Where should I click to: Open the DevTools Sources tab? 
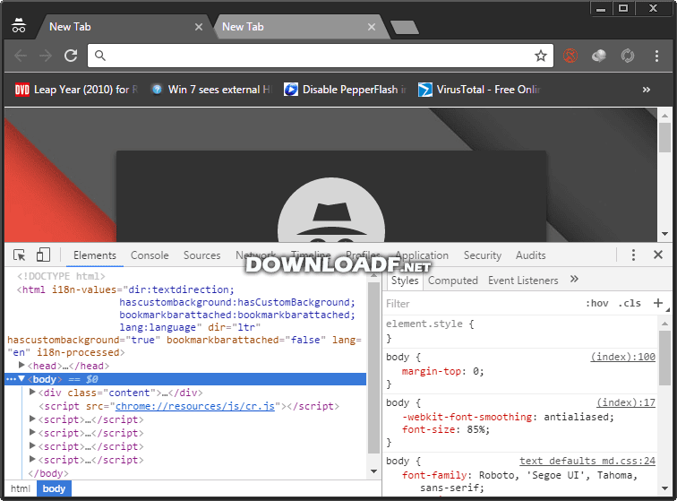pos(201,255)
